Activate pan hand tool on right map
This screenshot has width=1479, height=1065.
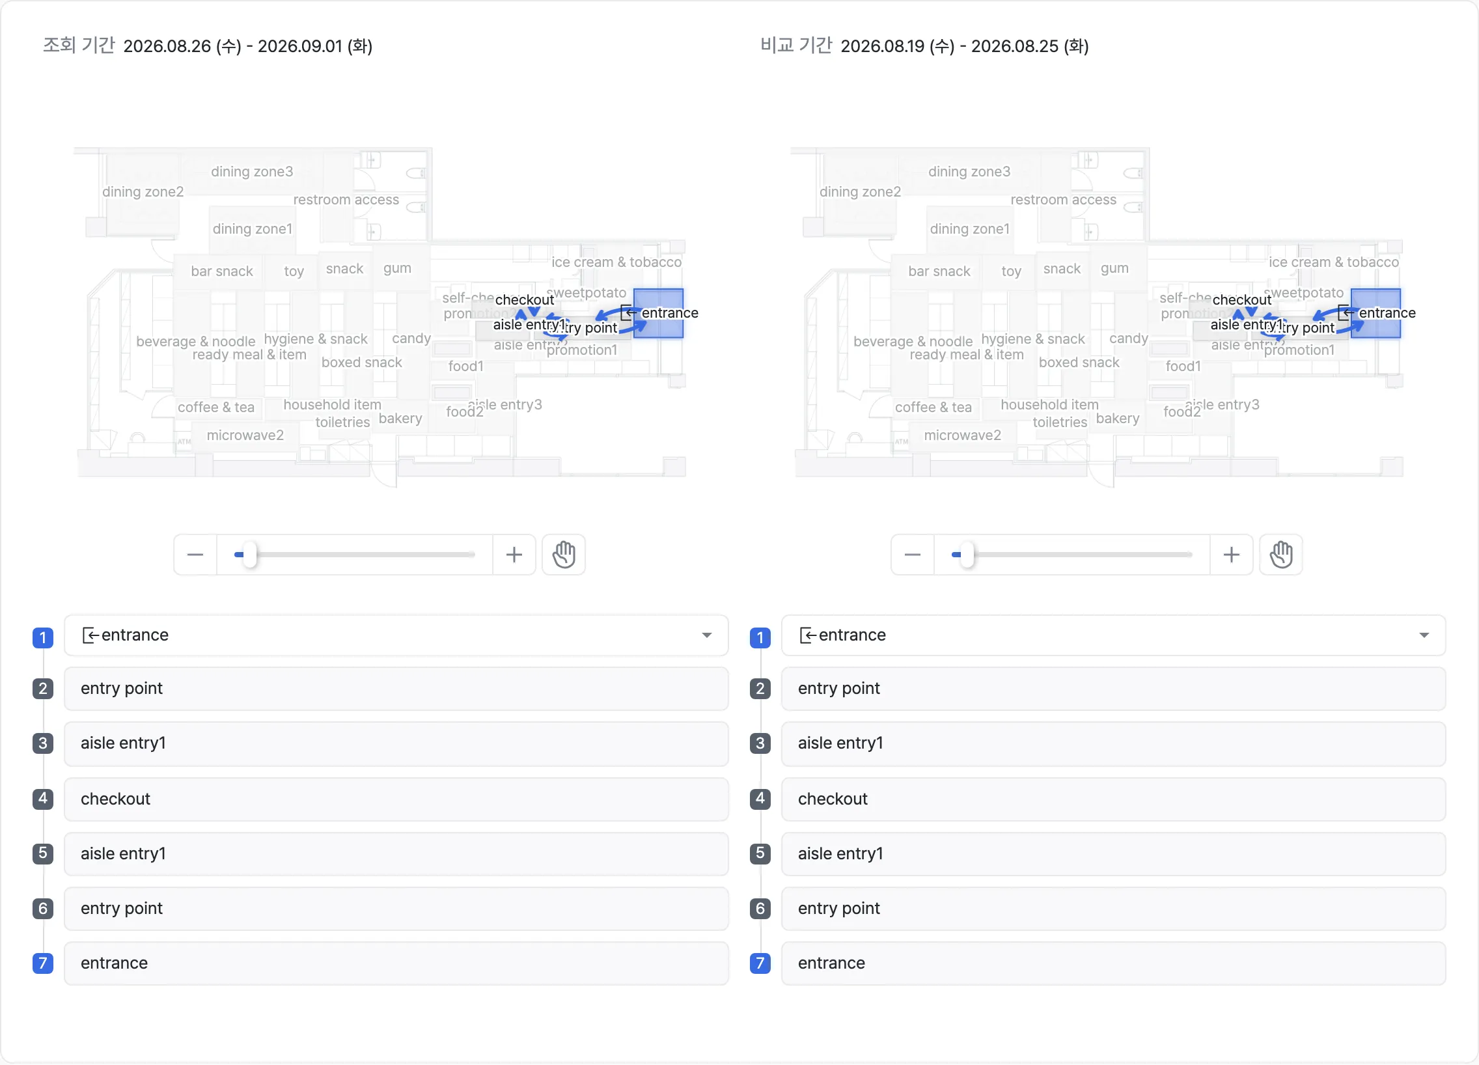[x=1281, y=555]
